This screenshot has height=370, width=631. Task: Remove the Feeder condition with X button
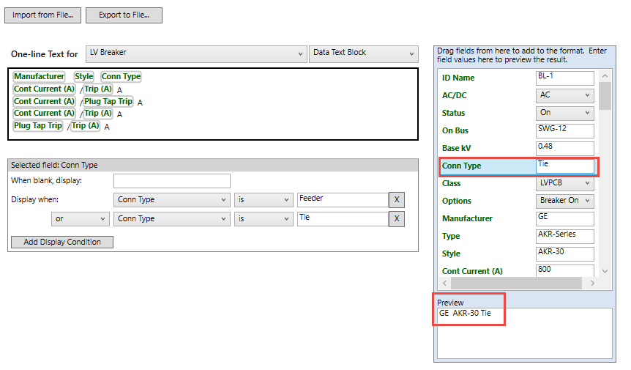[396, 200]
